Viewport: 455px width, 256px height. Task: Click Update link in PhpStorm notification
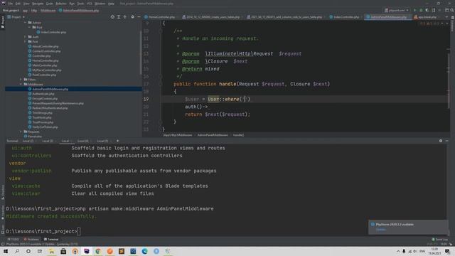point(381,230)
